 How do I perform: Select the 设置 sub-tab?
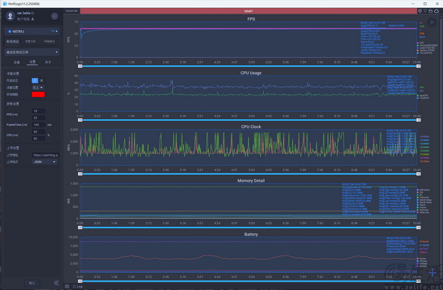pyautogui.click(x=32, y=62)
